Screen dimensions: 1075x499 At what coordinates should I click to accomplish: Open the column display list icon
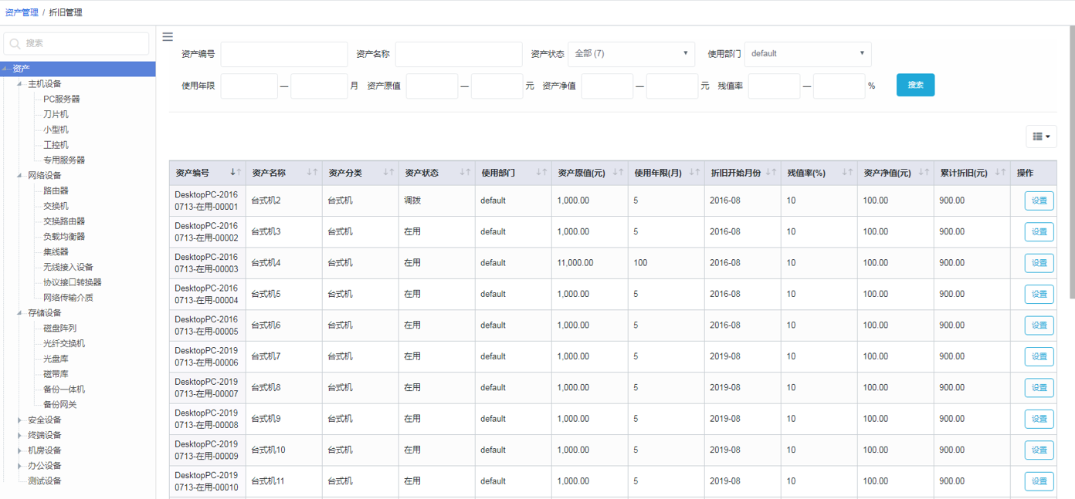point(1041,137)
